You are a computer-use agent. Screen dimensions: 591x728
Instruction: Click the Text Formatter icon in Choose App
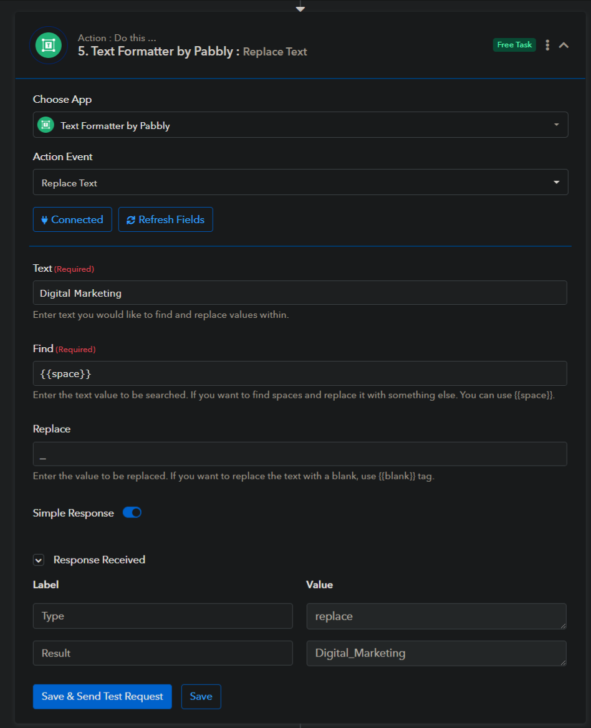pos(46,125)
